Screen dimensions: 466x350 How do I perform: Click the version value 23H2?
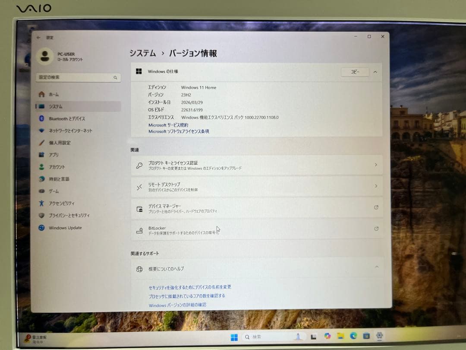[x=186, y=95]
